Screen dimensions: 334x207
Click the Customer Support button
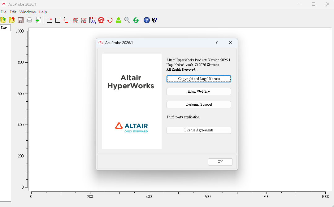coord(199,104)
